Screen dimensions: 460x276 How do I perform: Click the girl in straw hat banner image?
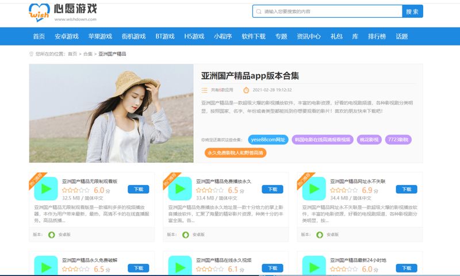tap(112, 113)
